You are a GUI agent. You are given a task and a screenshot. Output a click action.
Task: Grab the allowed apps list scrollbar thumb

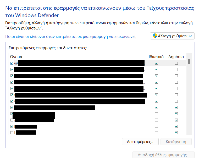pyautogui.click(x=189, y=62)
